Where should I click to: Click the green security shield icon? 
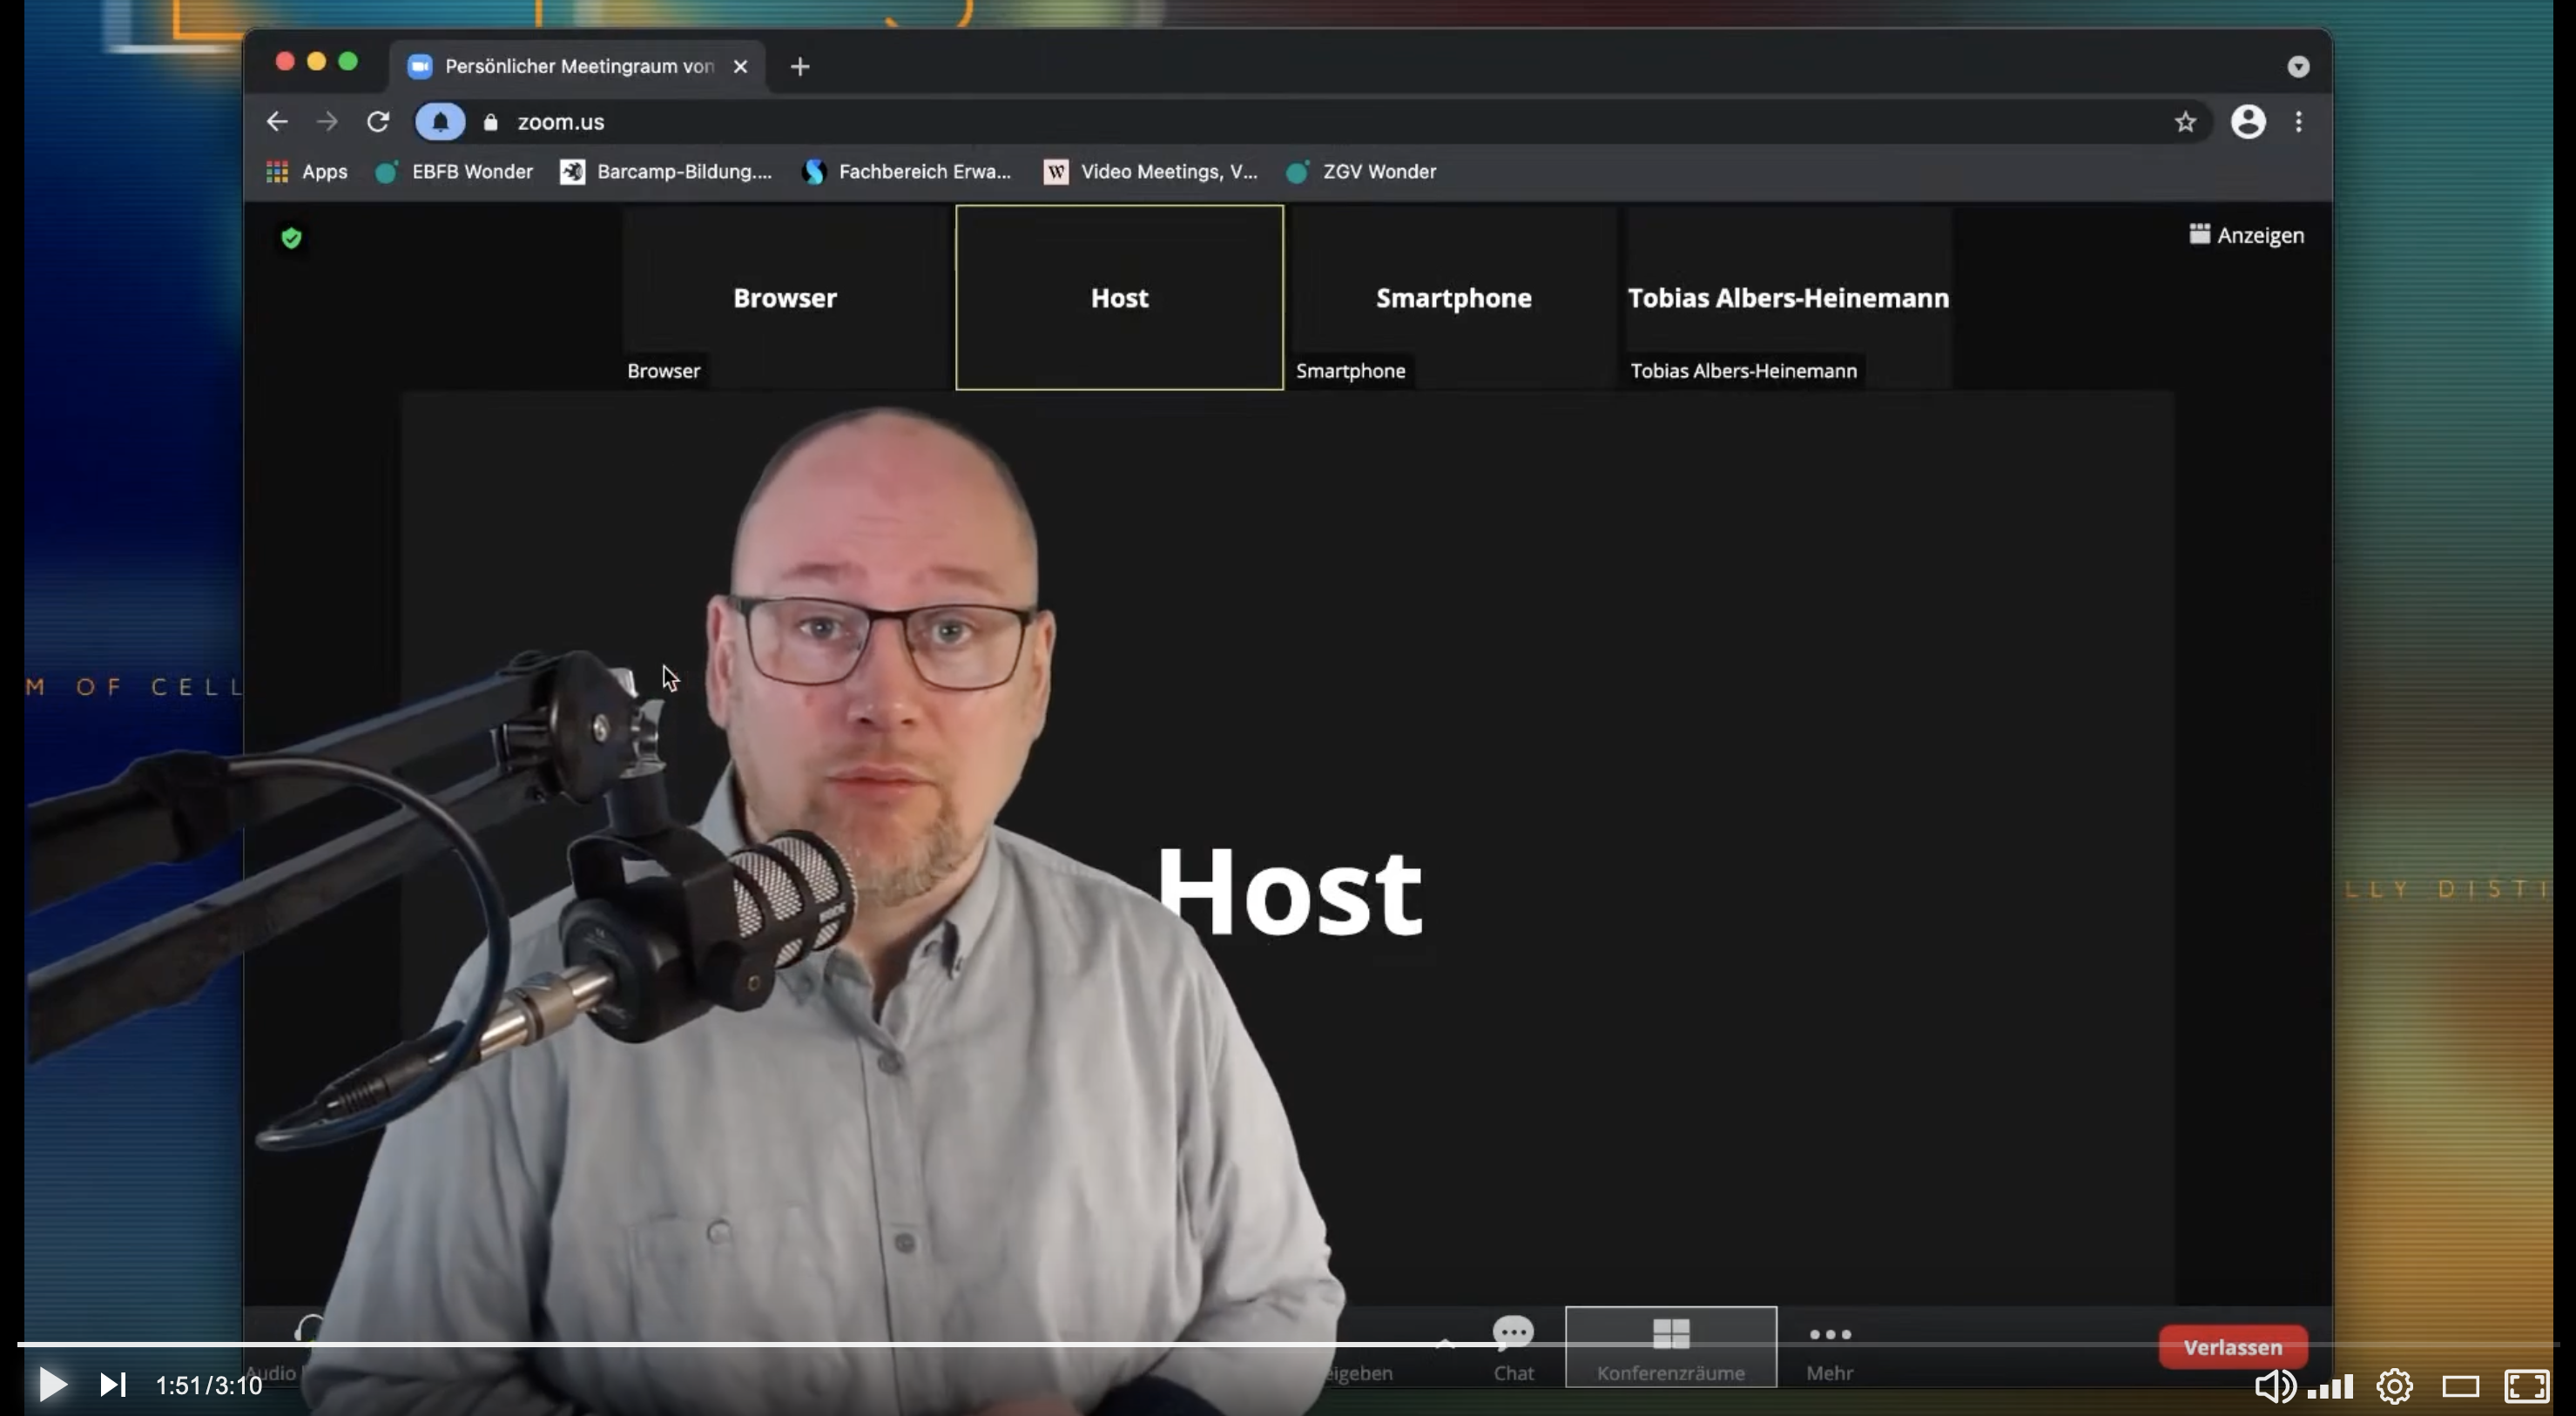coord(291,238)
